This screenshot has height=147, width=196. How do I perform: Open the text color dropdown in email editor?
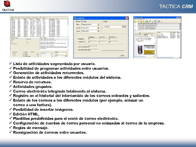tap(146, 35)
